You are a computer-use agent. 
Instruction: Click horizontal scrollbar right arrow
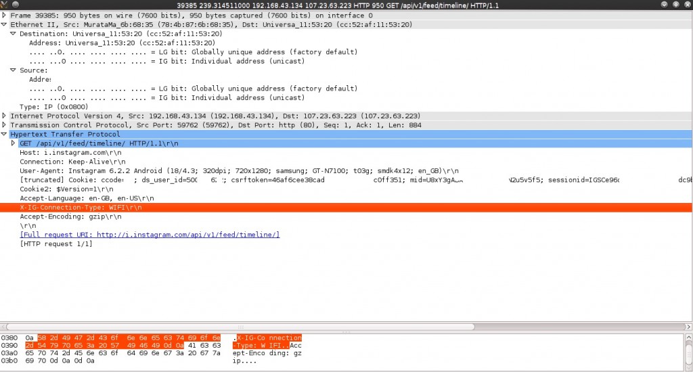688,327
